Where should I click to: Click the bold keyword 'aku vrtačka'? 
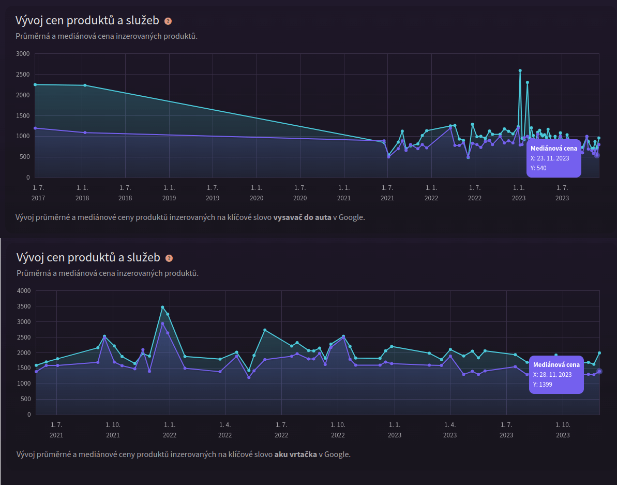coord(295,454)
